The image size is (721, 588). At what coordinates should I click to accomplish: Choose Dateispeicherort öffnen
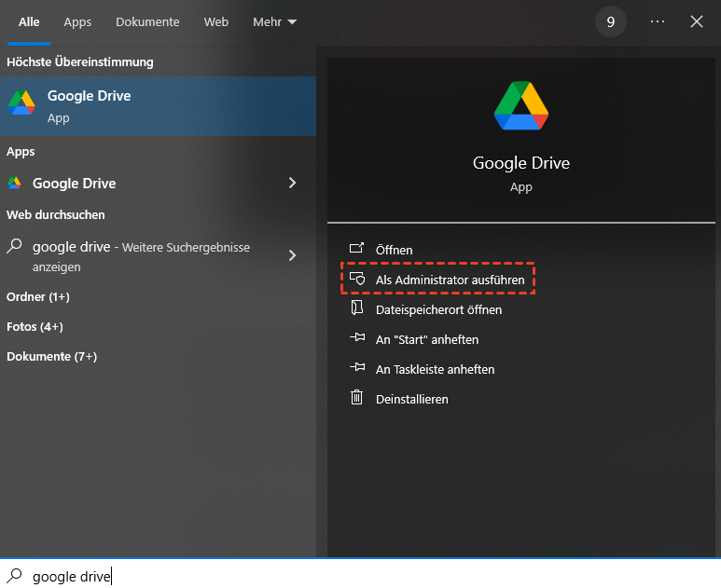click(x=438, y=309)
